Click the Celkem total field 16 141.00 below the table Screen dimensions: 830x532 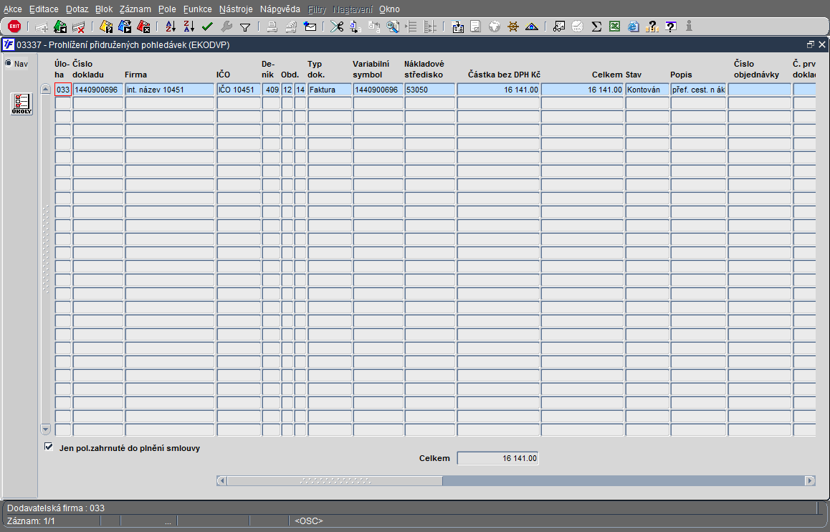[x=497, y=458]
